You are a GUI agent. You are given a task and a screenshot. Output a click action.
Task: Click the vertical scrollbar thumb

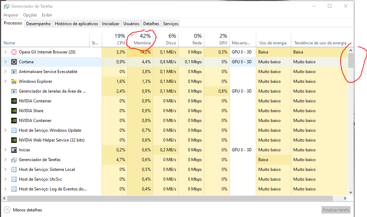pos(351,60)
